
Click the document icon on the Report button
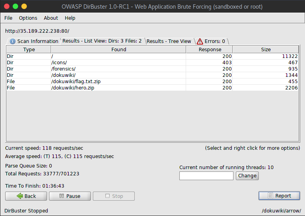point(270,196)
